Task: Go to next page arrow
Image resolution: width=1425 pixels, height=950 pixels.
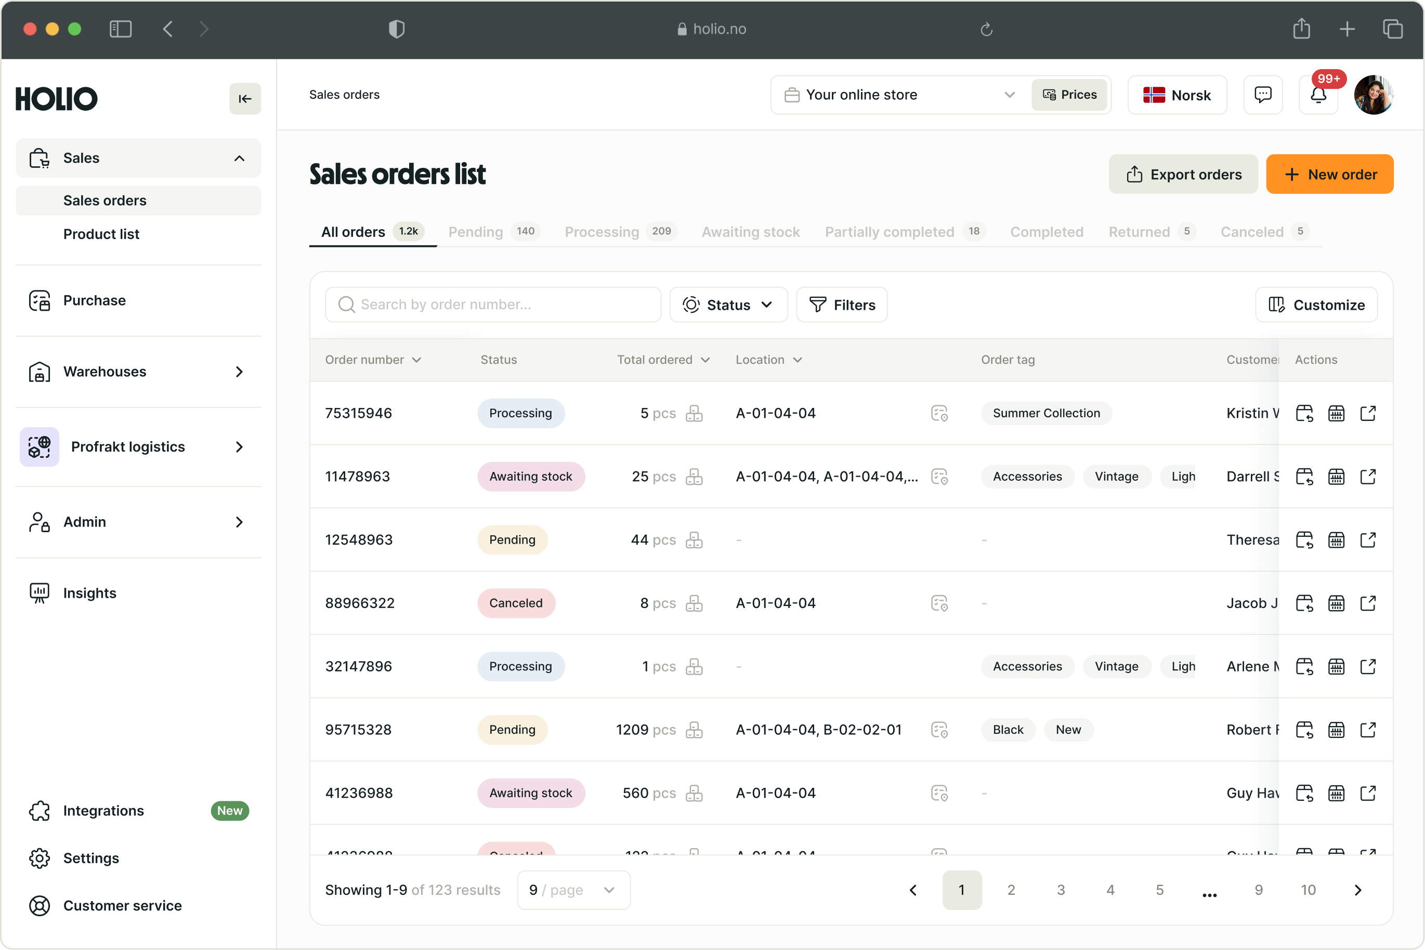Action: [x=1358, y=890]
